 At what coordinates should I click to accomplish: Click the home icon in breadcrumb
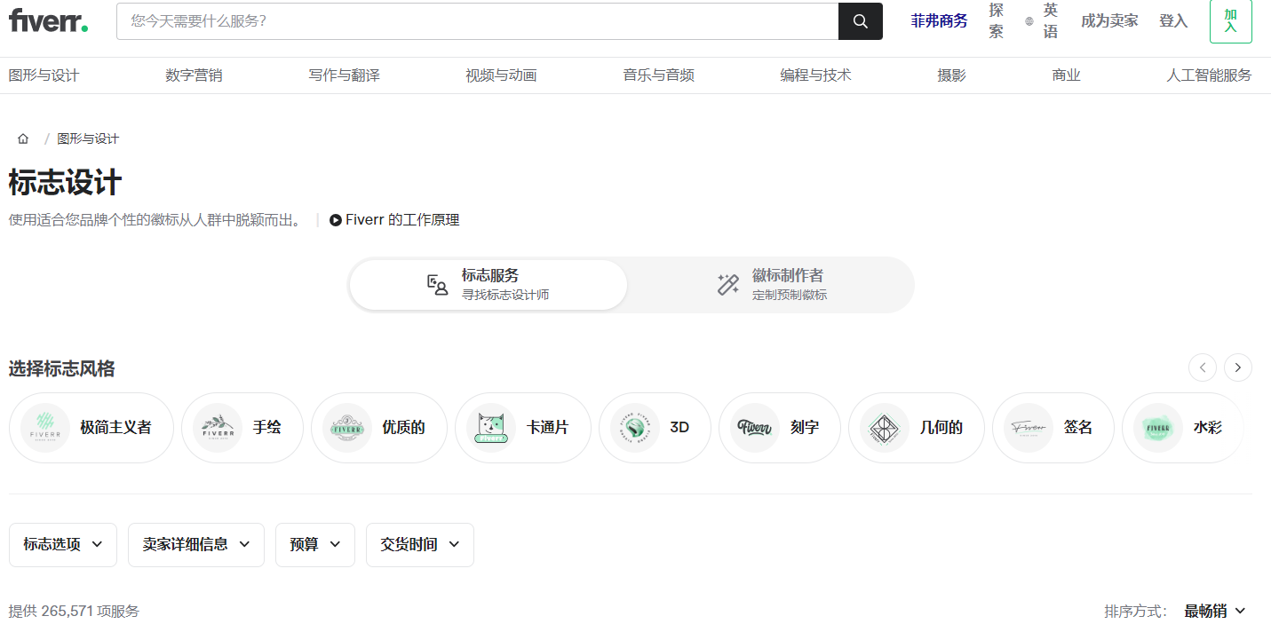[x=23, y=138]
